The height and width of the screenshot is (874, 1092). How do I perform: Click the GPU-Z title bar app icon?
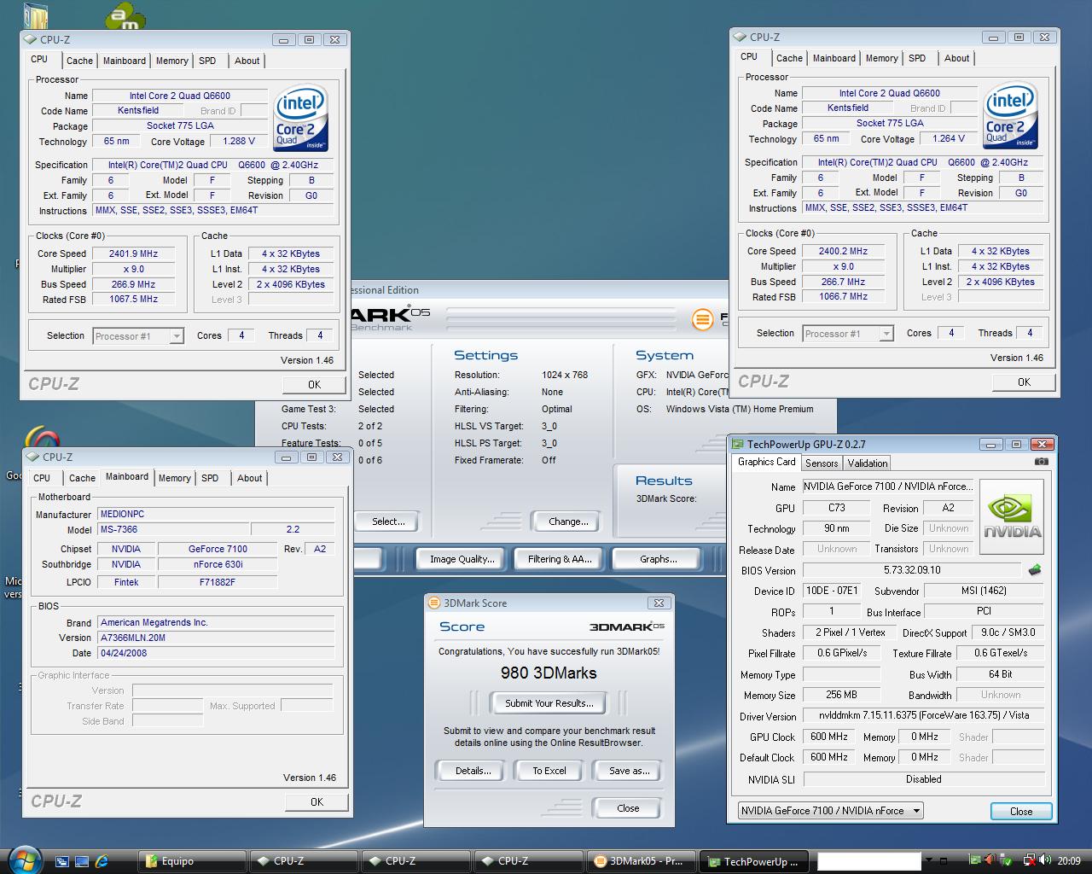coord(737,444)
